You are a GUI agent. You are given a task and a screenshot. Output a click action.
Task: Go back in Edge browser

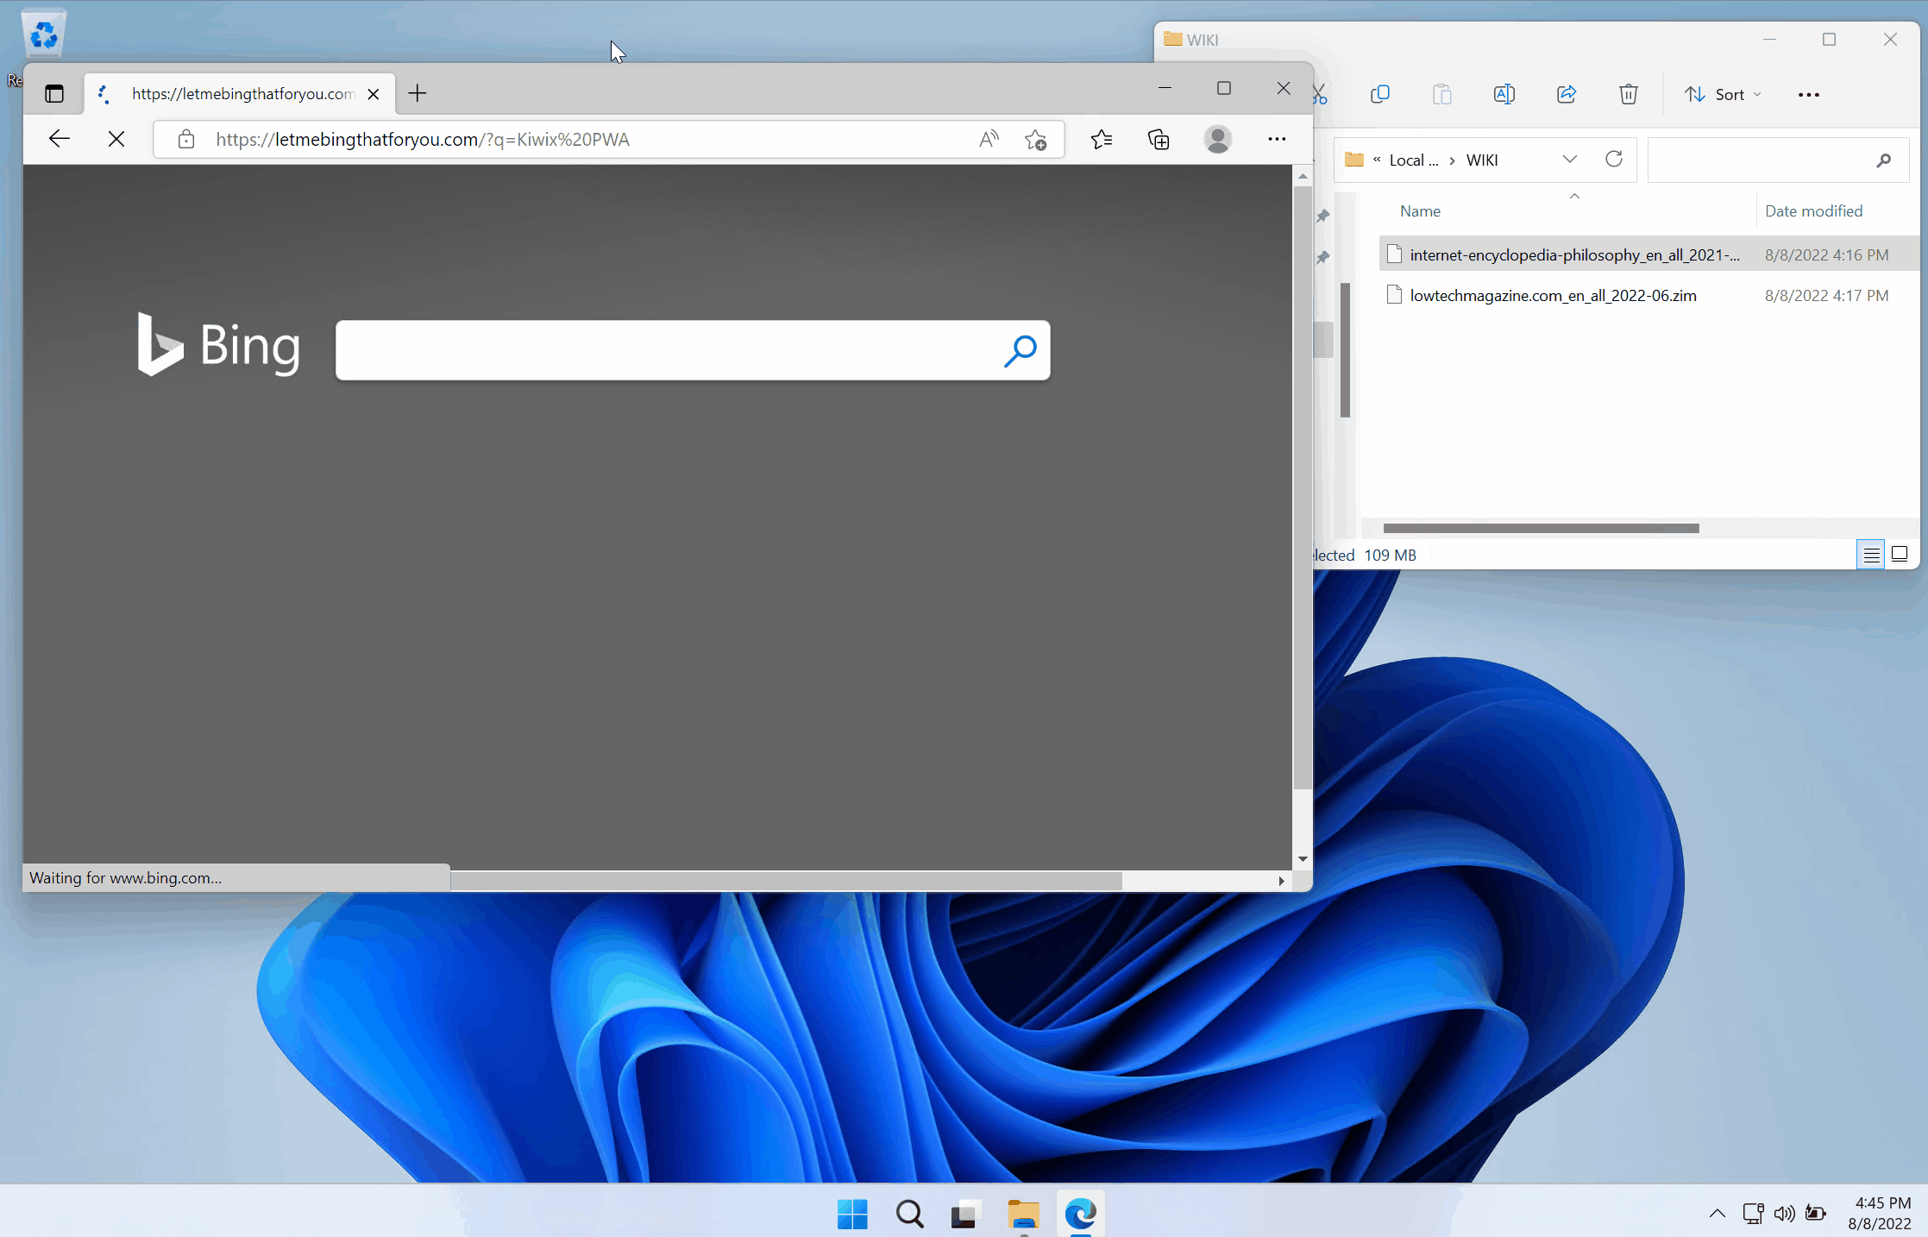coord(60,139)
